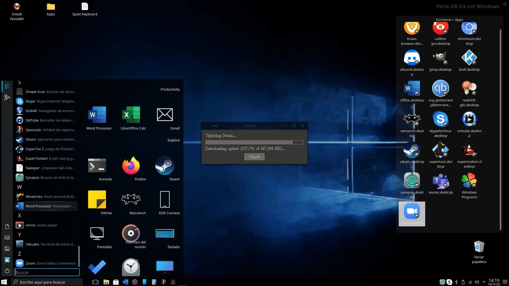Select Simple Scan in app list
The height and width of the screenshot is (286, 509).
coord(46,92)
